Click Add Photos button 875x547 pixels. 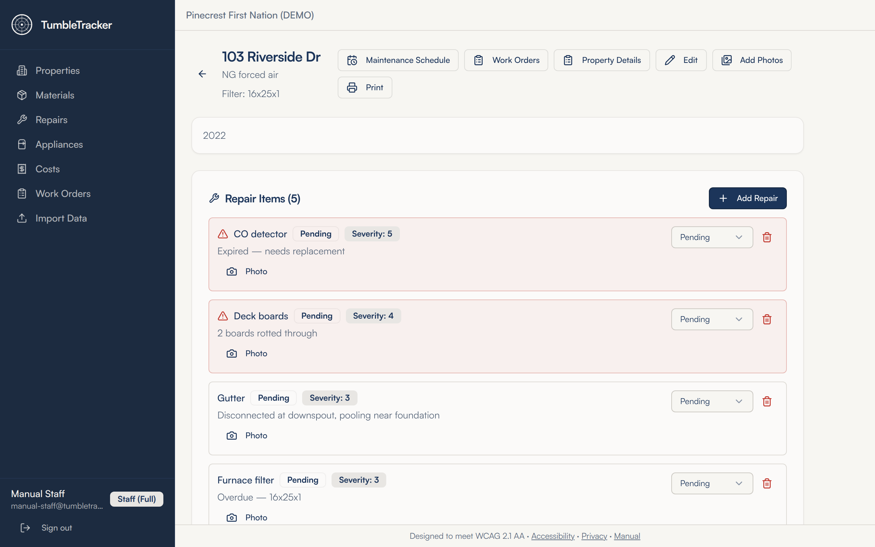pyautogui.click(x=752, y=60)
